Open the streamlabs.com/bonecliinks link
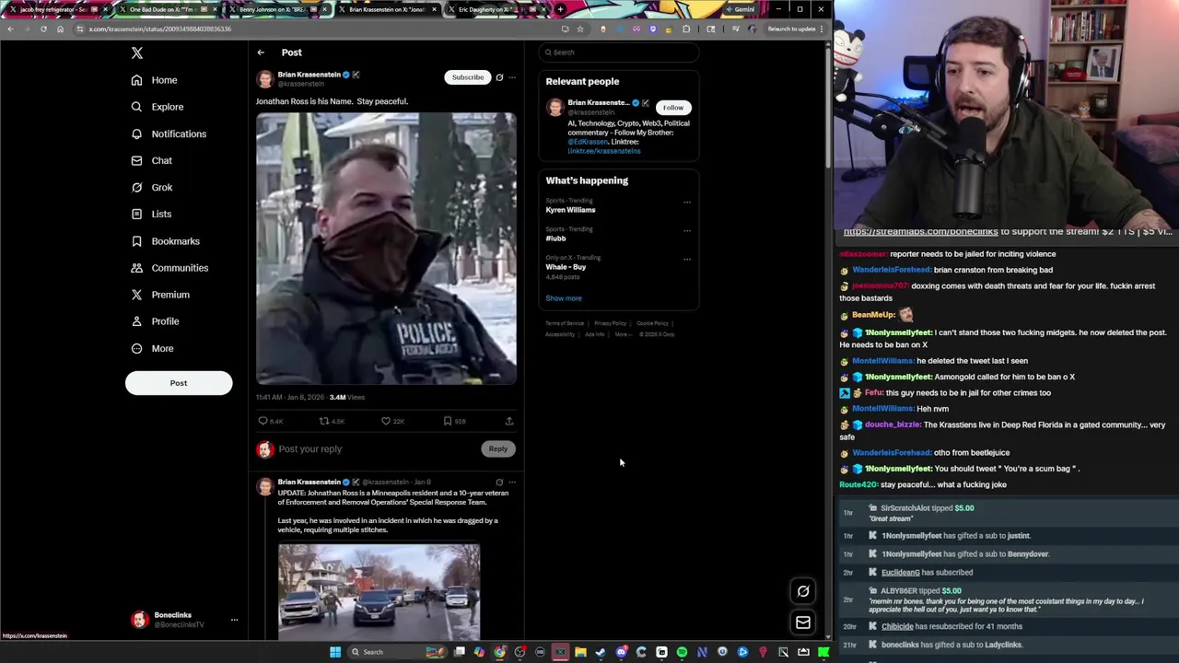The image size is (1179, 663). click(920, 231)
